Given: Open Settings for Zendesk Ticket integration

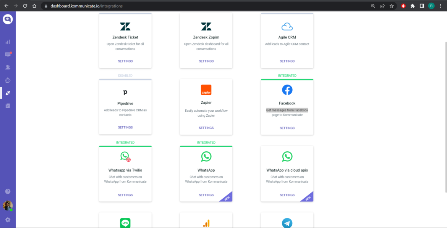Looking at the screenshot, I should coord(125,61).
